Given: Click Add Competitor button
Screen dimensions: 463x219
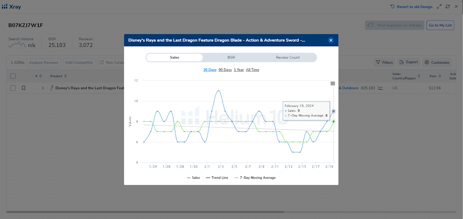Looking at the screenshot, I should [79, 63].
